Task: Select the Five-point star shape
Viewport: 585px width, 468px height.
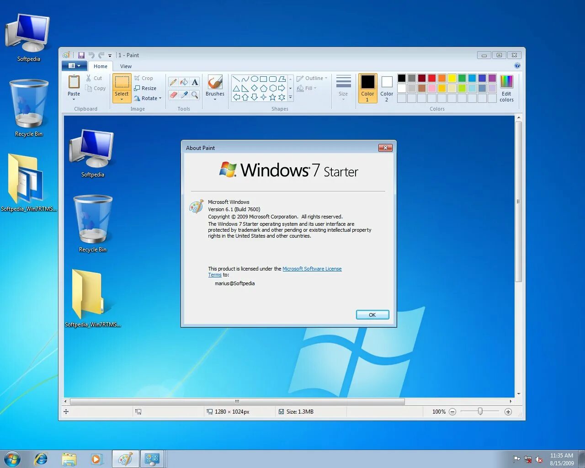Action: tap(273, 97)
